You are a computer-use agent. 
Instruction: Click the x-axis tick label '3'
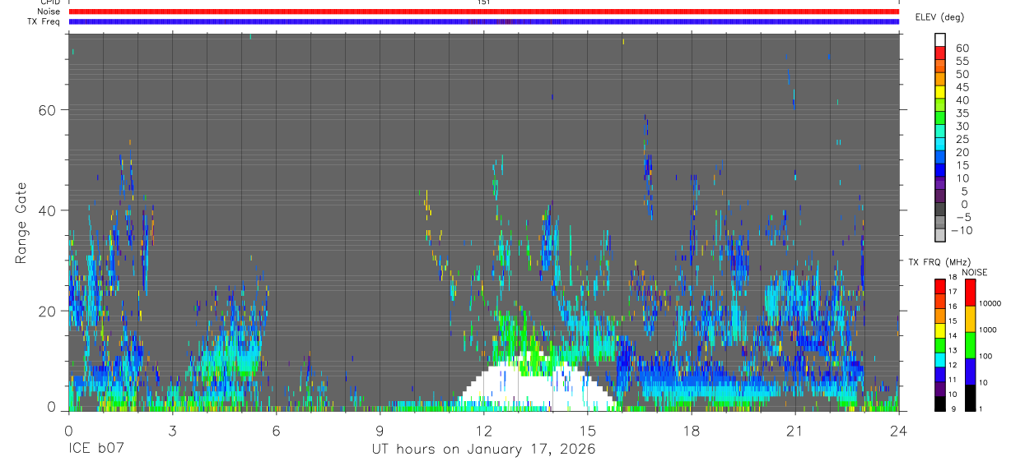(x=172, y=431)
